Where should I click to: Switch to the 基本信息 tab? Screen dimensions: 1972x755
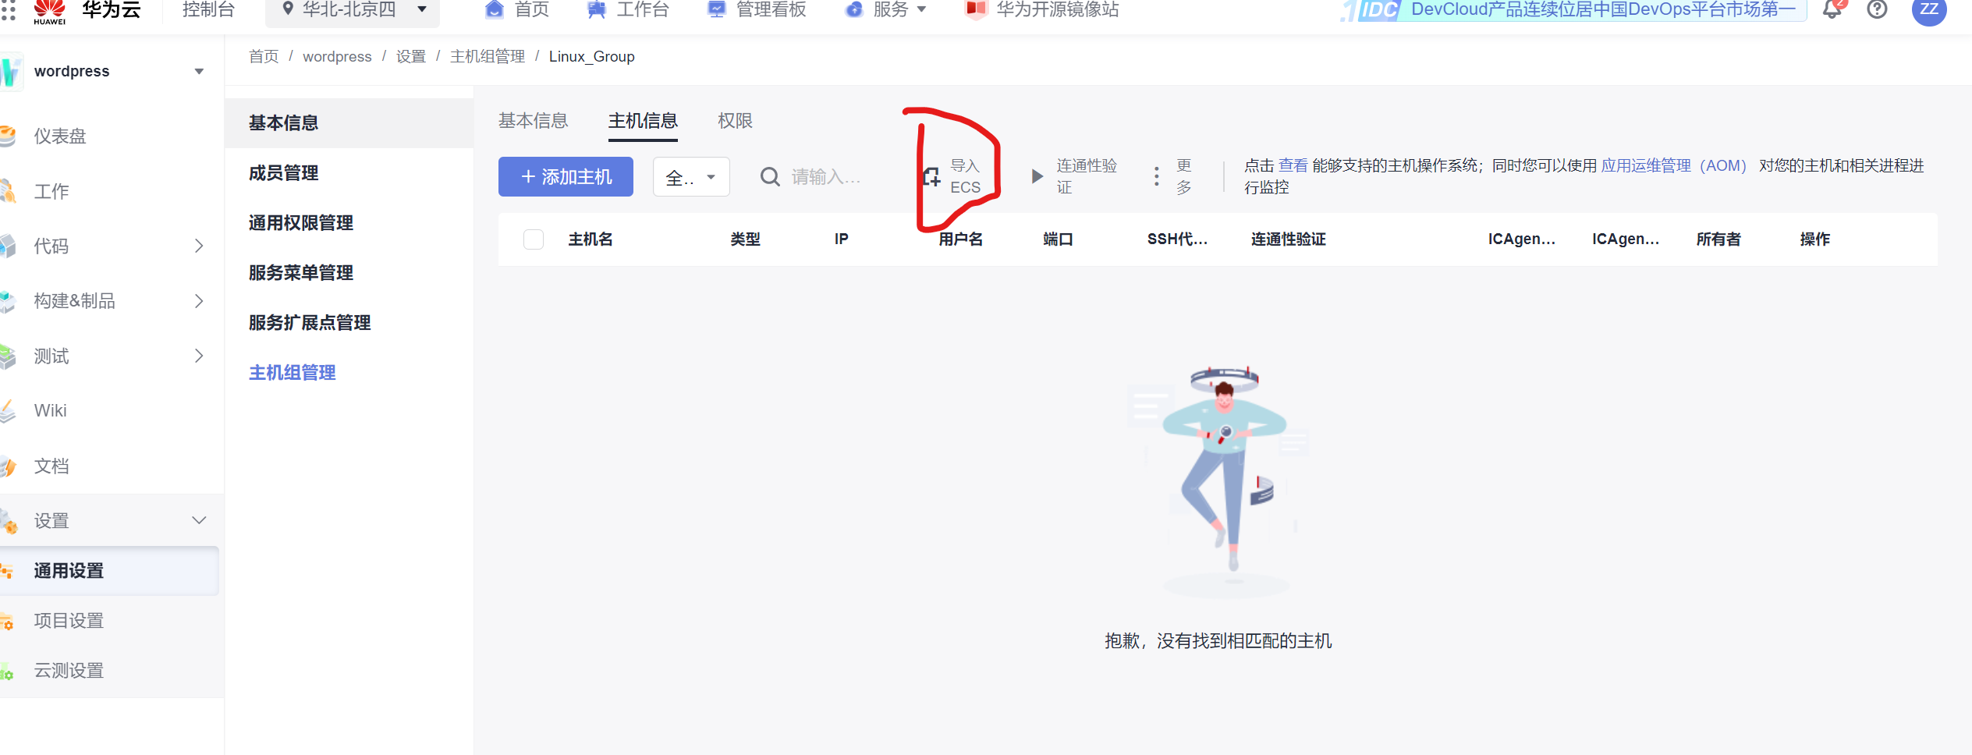point(534,121)
